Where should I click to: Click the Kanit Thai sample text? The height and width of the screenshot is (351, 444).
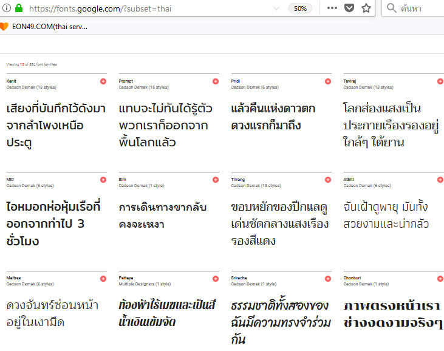(x=56, y=125)
